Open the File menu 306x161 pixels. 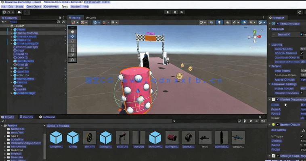(x=3, y=6)
